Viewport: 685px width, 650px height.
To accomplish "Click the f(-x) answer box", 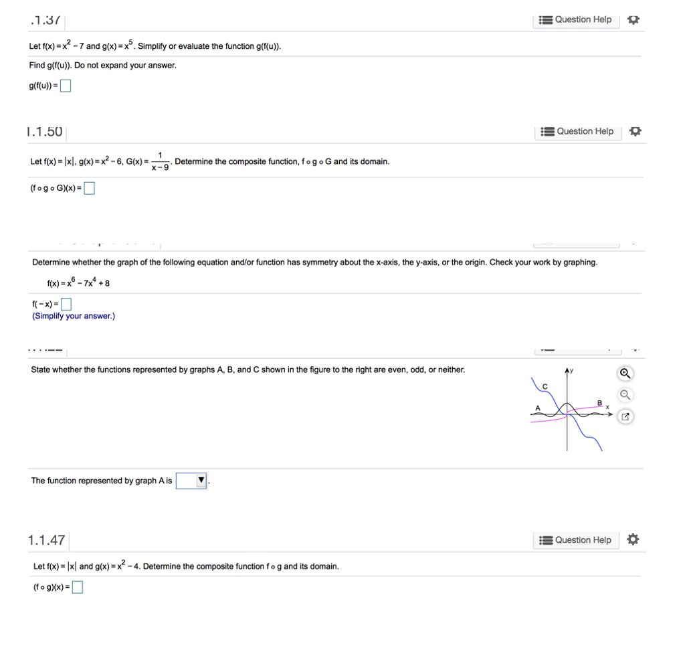I will click(x=65, y=303).
